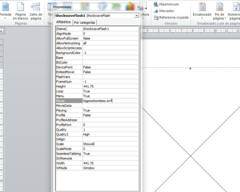Image resolution: width=240 pixels, height=192 pixels.
Task: Select the highlighted Movie property name
Action: point(69,101)
